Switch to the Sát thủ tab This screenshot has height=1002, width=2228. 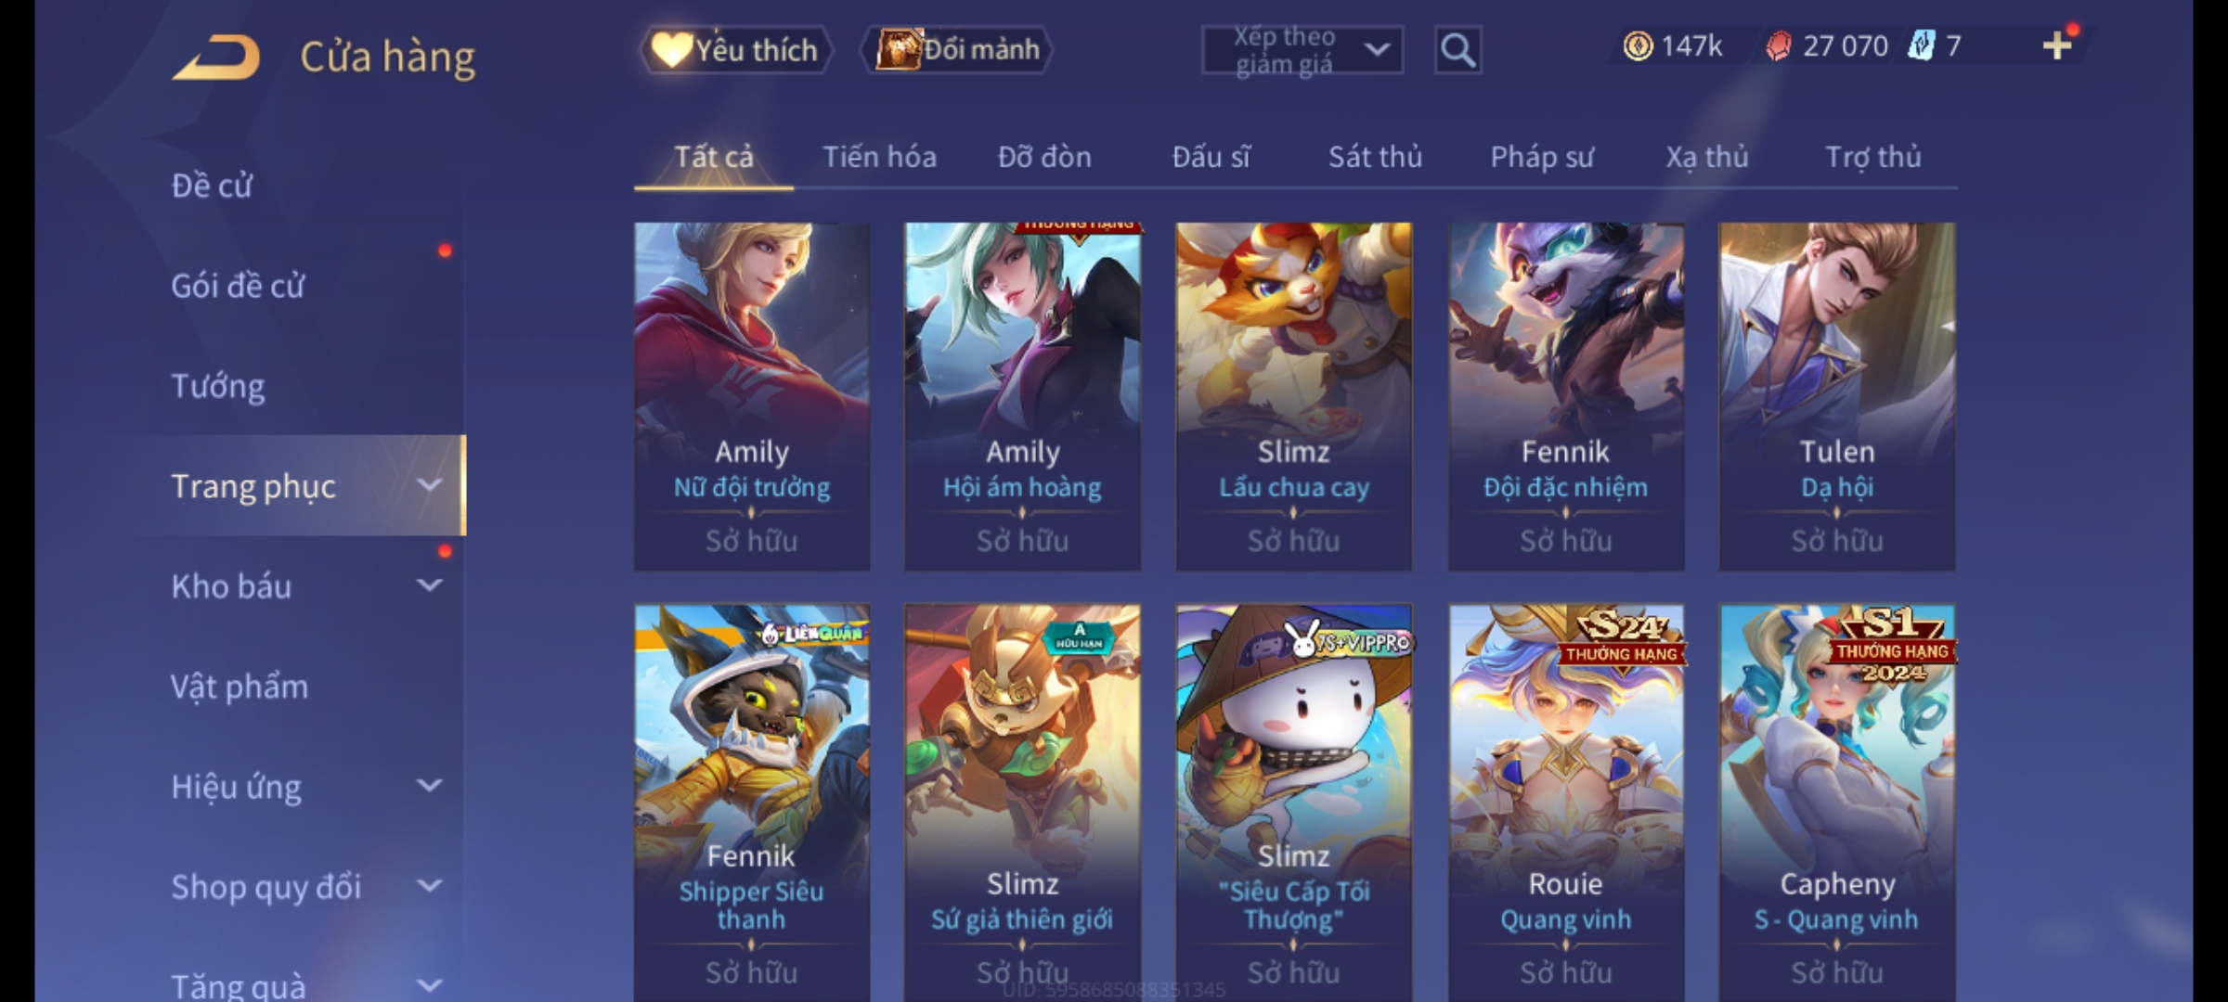click(x=1375, y=157)
